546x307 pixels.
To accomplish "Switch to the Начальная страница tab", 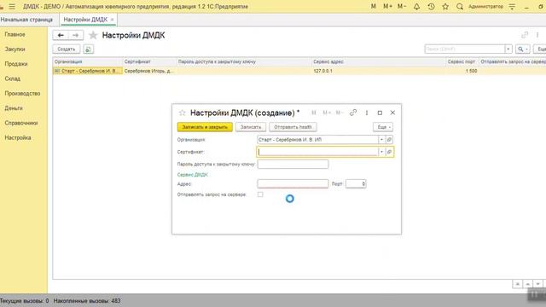I will tap(26, 20).
